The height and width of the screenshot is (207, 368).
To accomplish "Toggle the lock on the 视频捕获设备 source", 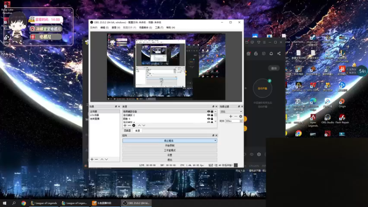I will click(212, 111).
